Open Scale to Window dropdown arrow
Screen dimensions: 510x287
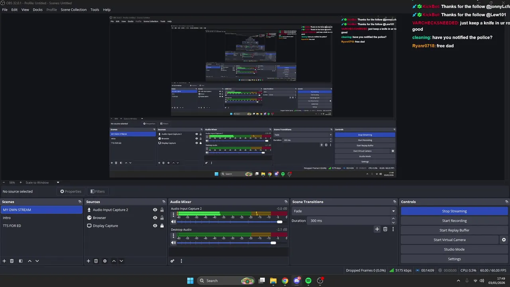point(58,183)
